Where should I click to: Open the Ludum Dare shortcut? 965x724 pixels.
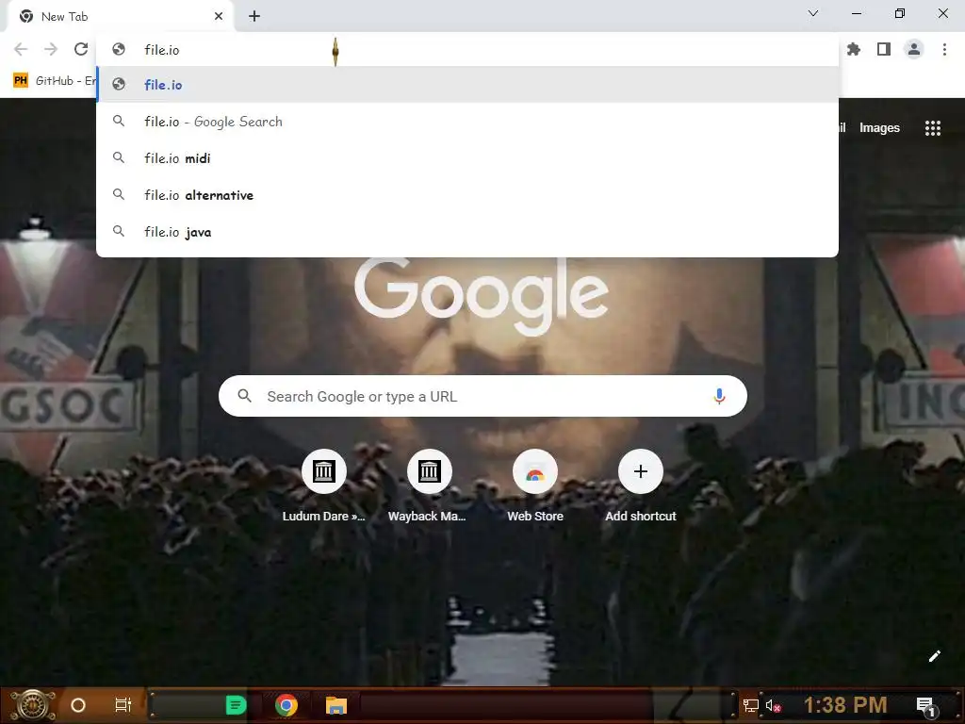(x=324, y=486)
